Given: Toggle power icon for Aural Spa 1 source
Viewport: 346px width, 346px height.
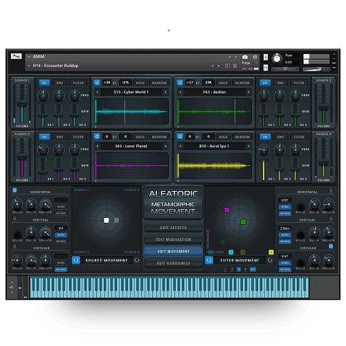Looking at the screenshot, I should (x=180, y=136).
